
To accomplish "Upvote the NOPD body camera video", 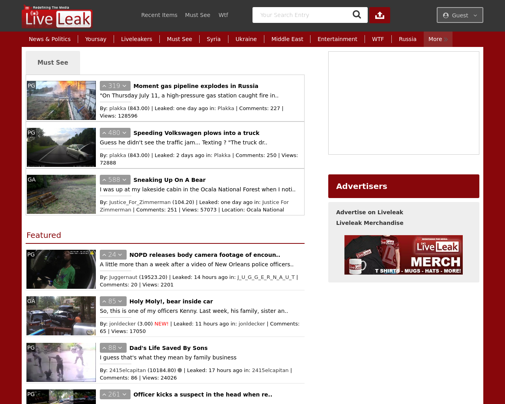I will [x=105, y=255].
